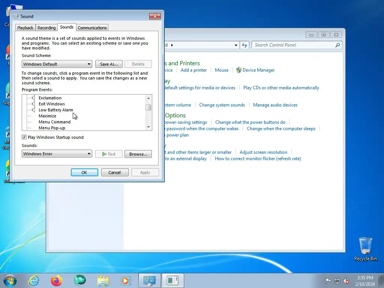
Task: Open the green globe browser taskbar icon
Action: pos(80,280)
